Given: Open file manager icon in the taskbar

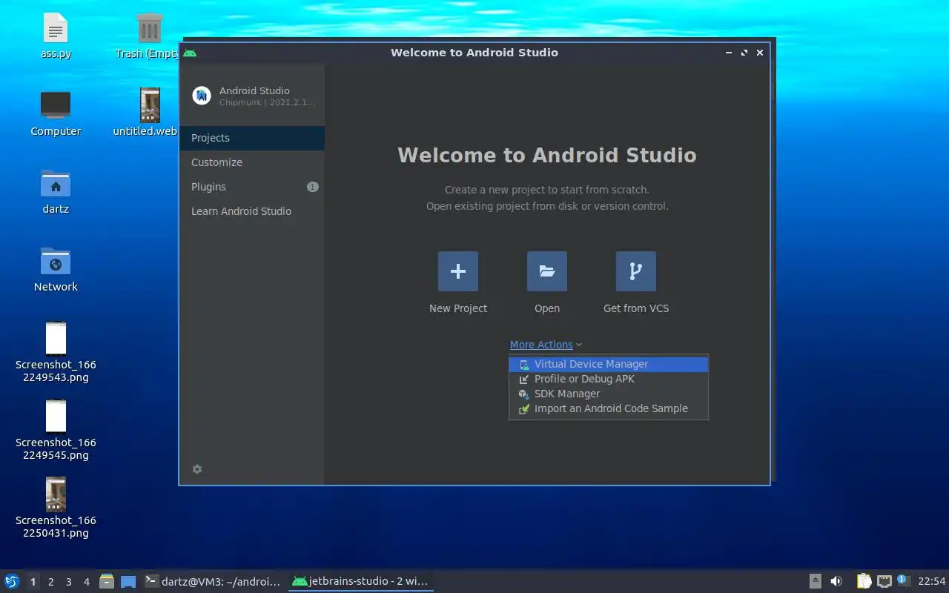Looking at the screenshot, I should (107, 581).
